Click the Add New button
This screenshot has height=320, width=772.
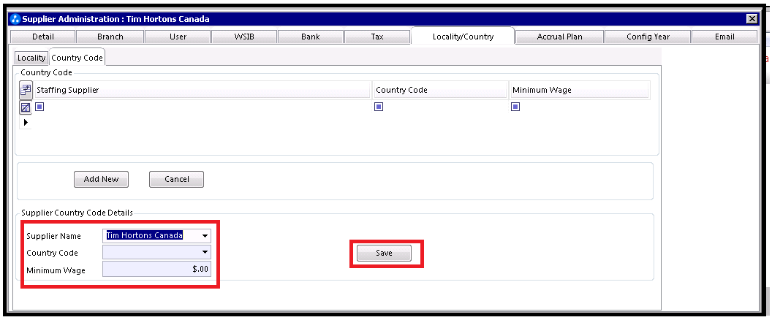point(101,179)
